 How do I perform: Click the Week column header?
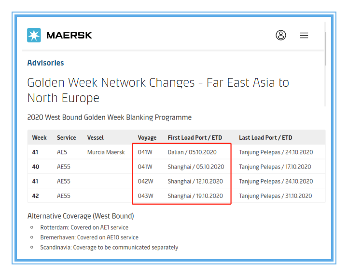[39, 138]
